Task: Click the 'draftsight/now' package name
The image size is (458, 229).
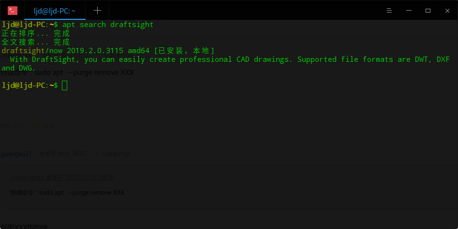Action: (32, 51)
